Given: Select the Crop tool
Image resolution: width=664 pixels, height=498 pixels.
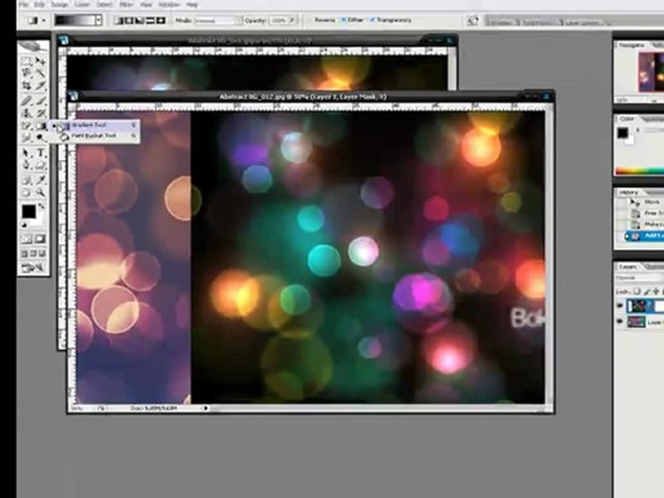Looking at the screenshot, I should tap(27, 86).
